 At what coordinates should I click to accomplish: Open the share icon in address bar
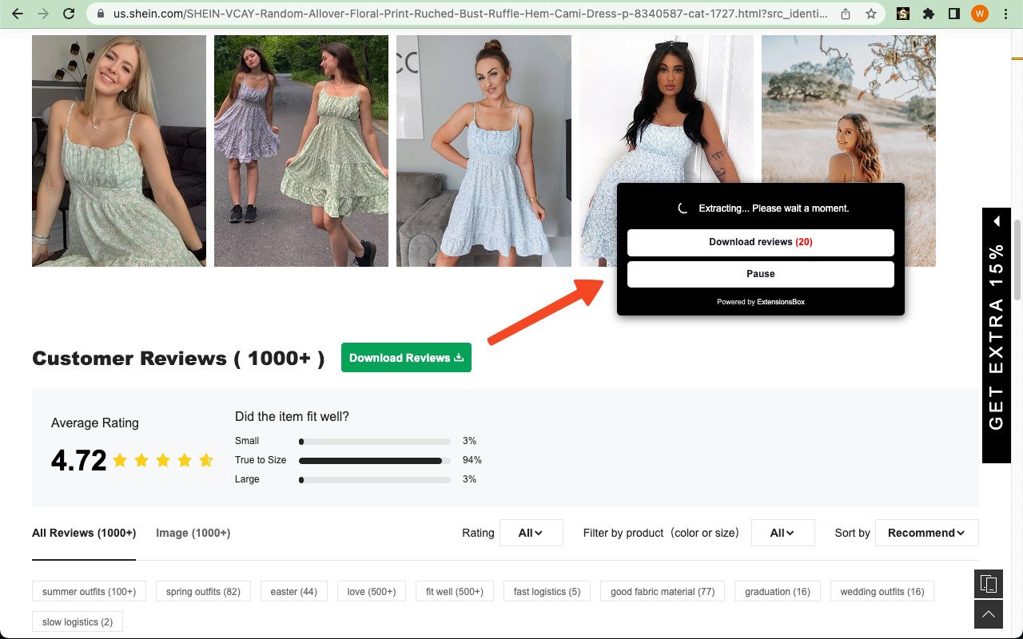tap(846, 14)
